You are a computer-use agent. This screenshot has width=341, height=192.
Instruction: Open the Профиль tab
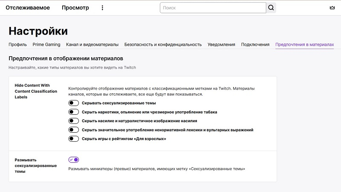click(x=17, y=44)
